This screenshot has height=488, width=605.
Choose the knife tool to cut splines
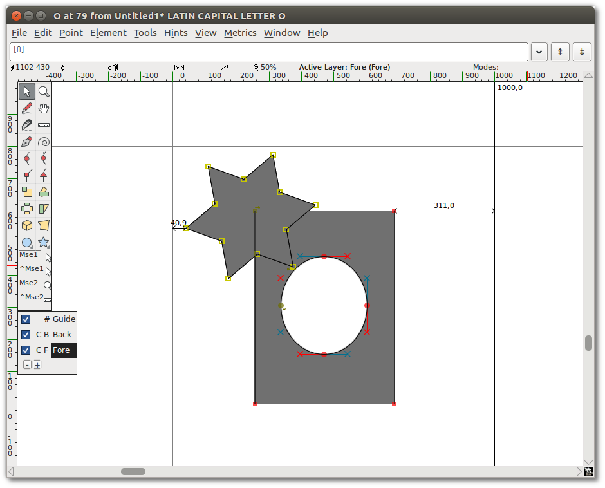[x=27, y=125]
